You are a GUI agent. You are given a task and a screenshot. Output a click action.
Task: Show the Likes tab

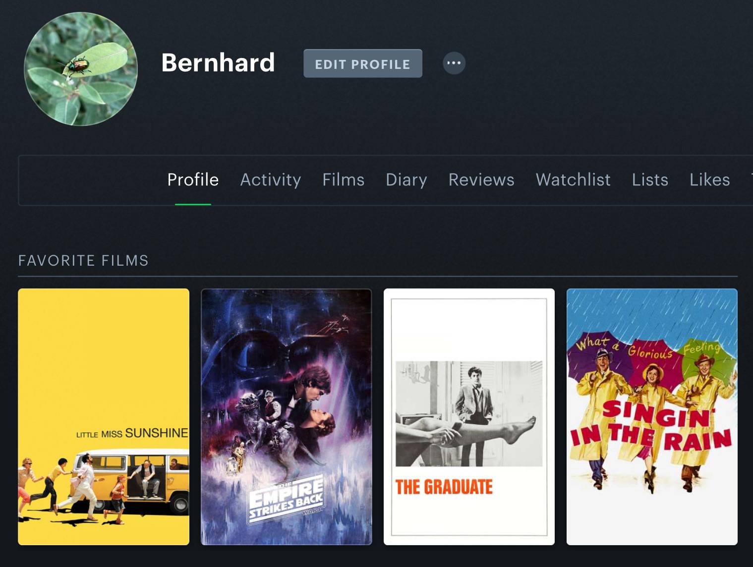point(710,179)
